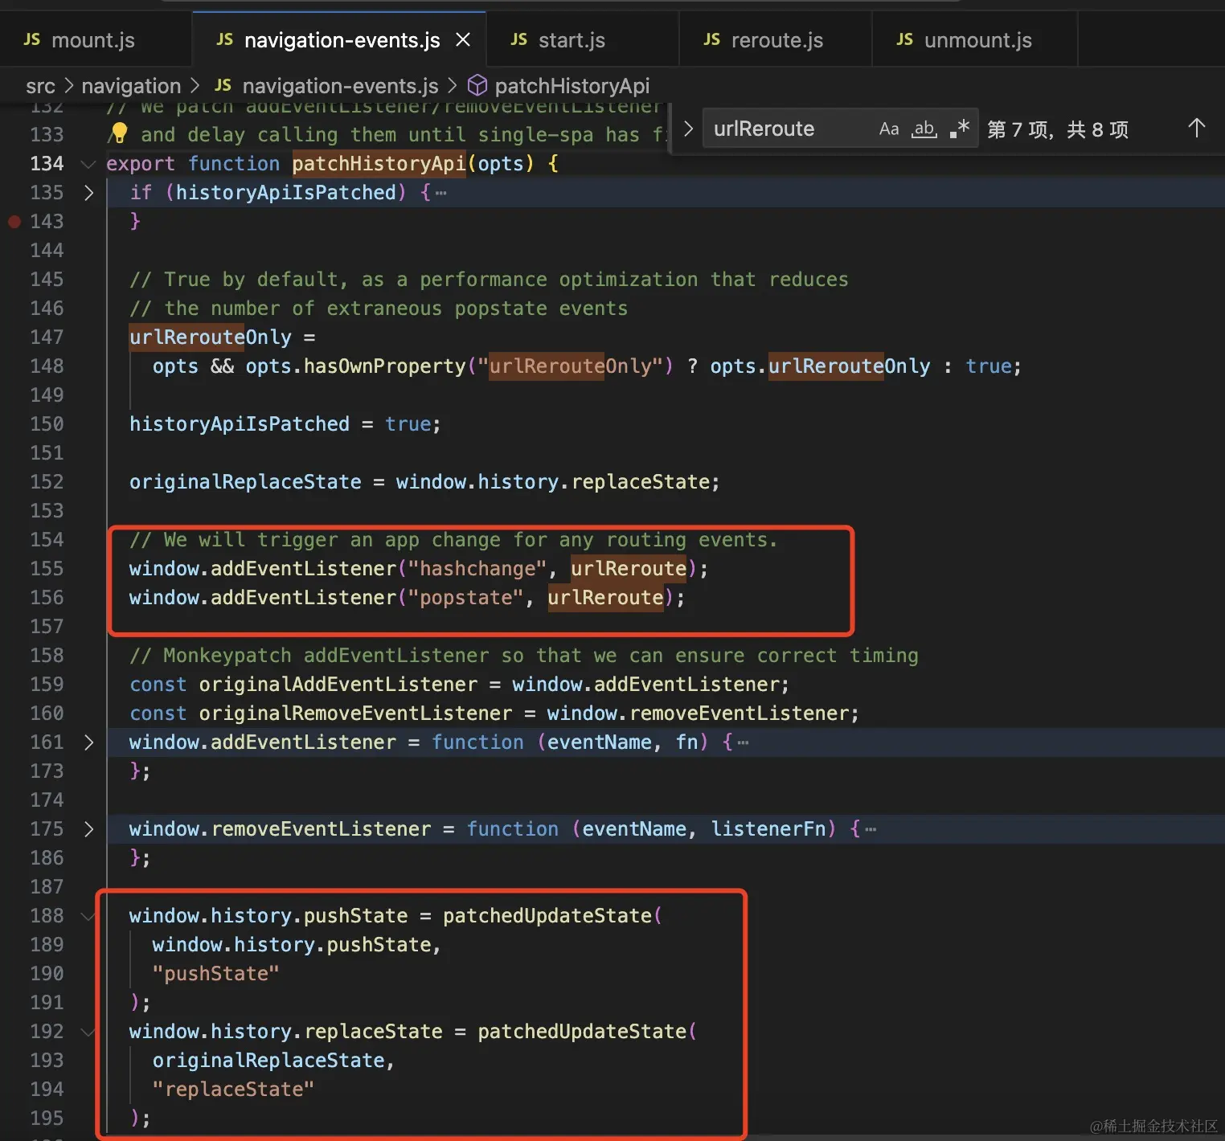Click the match count text in find widget
This screenshot has width=1225, height=1141.
[1058, 129]
